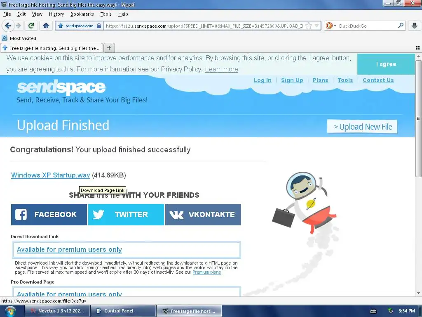Screen dimensions: 422x317
Task: Click the Log In link
Action: tap(263, 80)
